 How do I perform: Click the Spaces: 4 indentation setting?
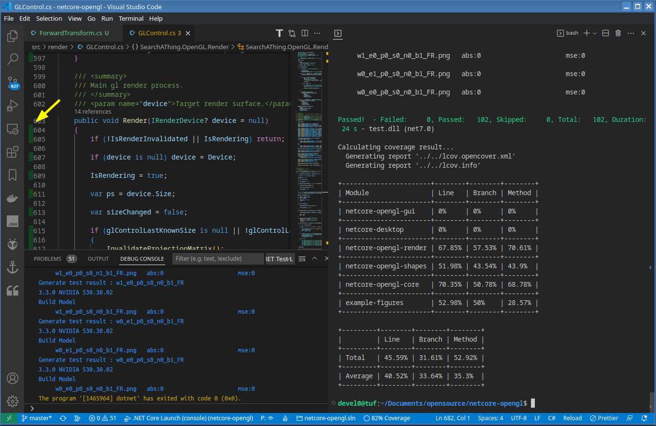coord(490,418)
